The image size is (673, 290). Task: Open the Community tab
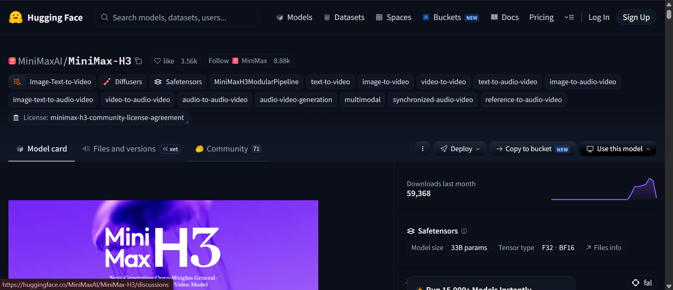click(x=228, y=149)
